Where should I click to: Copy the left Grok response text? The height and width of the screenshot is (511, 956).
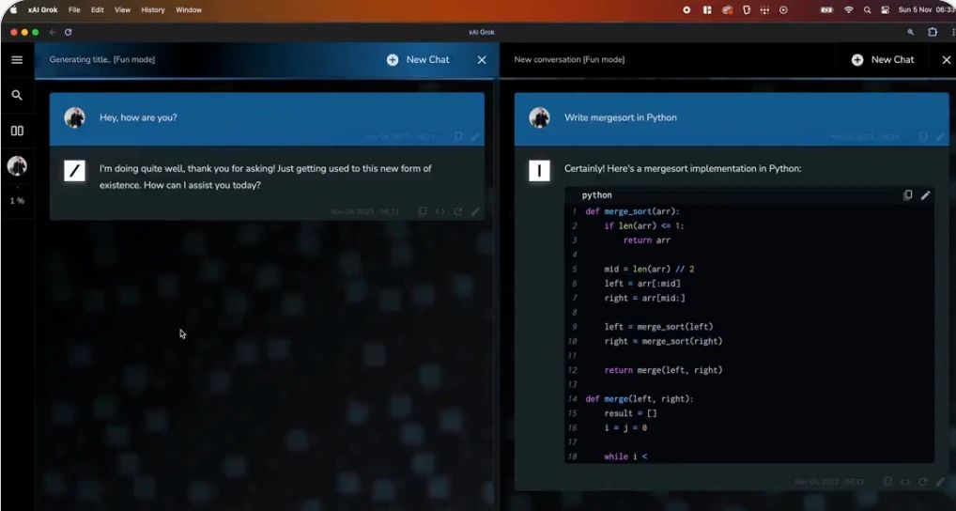click(422, 211)
